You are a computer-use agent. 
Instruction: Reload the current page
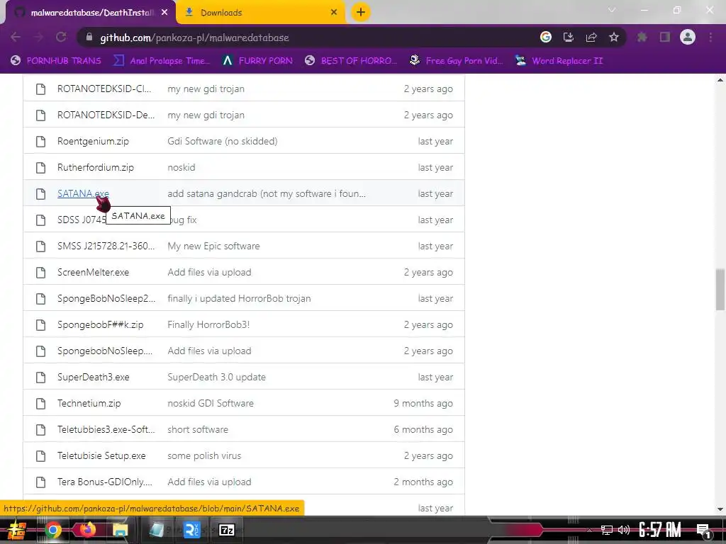pyautogui.click(x=61, y=37)
